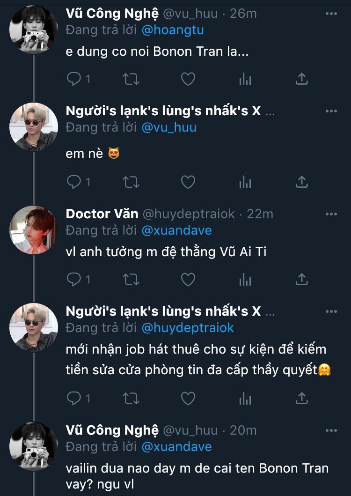The width and height of the screenshot is (351, 496).
Task: Like the 'e dung co noi Bonon Tran' tweet
Action: click(188, 79)
